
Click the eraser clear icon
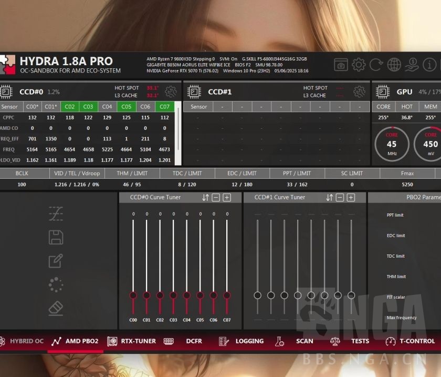56,308
